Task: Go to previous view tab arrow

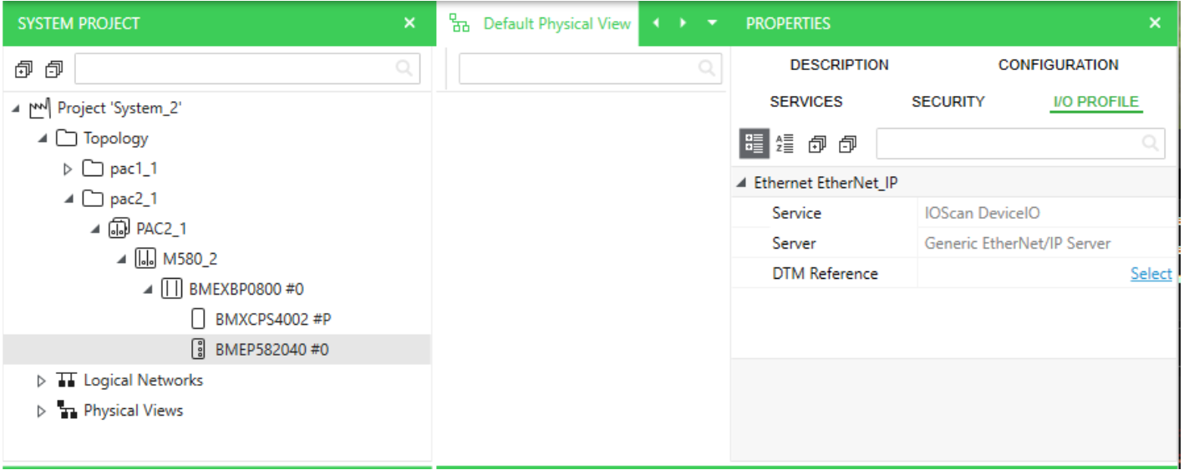Action: click(656, 23)
